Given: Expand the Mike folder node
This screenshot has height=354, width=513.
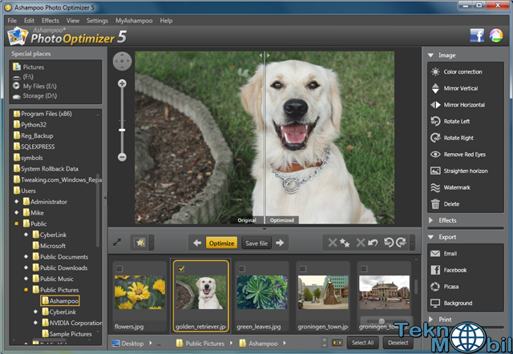Looking at the screenshot, I should pos(16,213).
